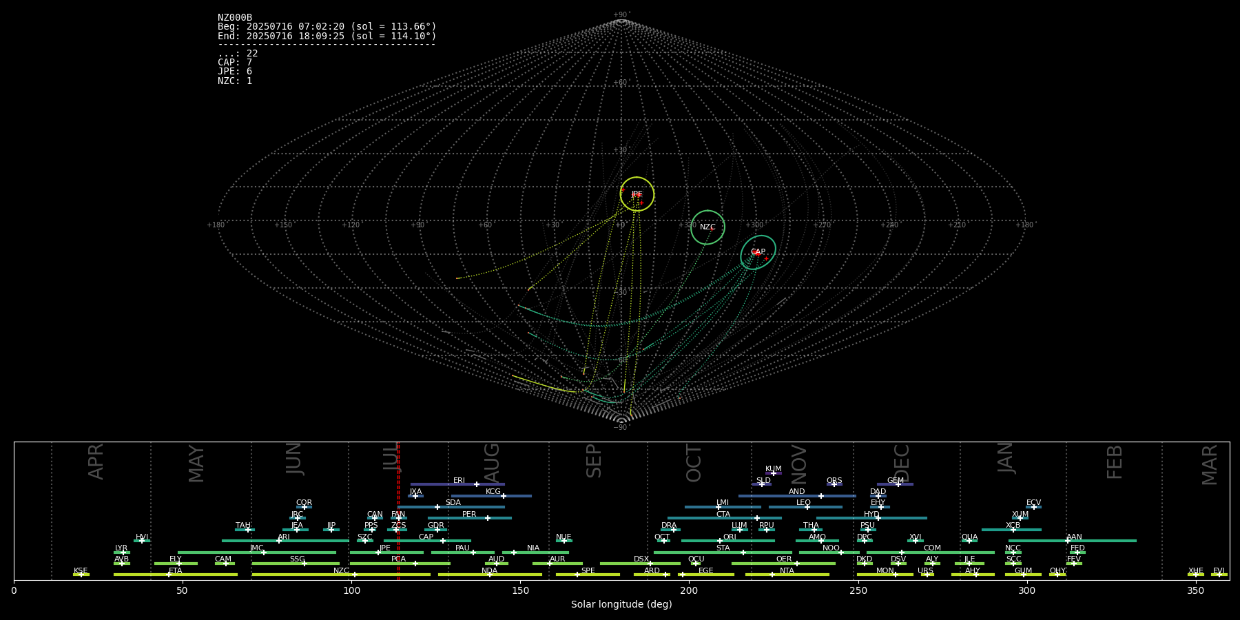Click the 'Beg: 20250716 07:02:20' line
Viewport: 1240px width, 620px height.
(x=327, y=27)
